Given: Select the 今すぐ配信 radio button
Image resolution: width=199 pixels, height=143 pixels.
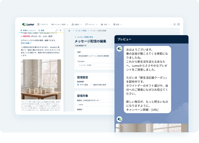Looking at the screenshot, I should coord(78,85).
